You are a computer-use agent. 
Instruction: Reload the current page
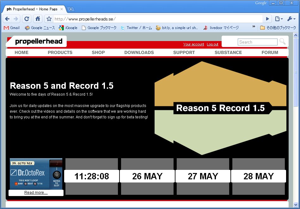[x=27, y=19]
